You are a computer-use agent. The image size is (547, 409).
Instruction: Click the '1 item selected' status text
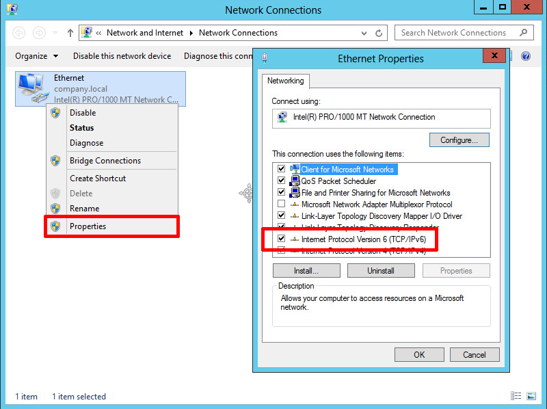79,397
